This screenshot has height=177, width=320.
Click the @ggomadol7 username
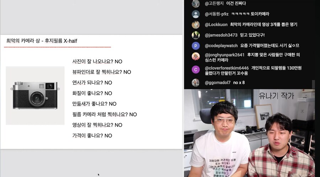tap(218, 83)
